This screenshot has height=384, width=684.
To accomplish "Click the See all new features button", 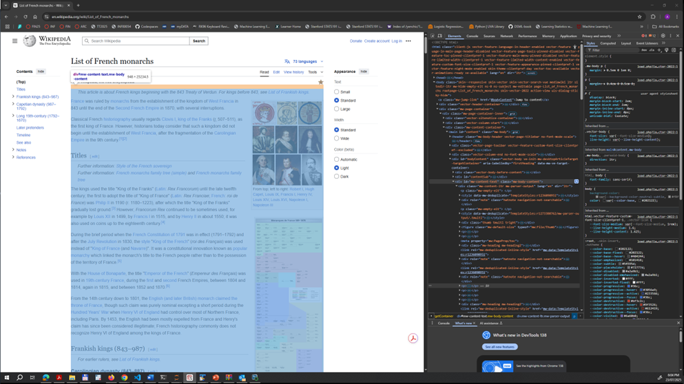I will pos(499,347).
